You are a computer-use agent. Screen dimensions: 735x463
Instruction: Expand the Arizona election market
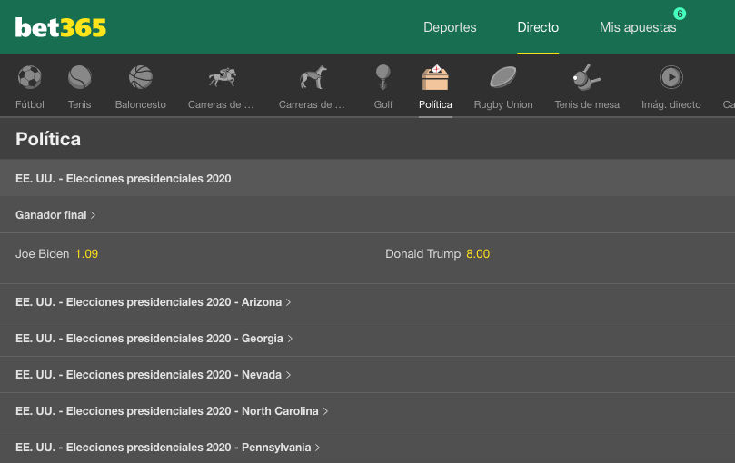point(153,302)
